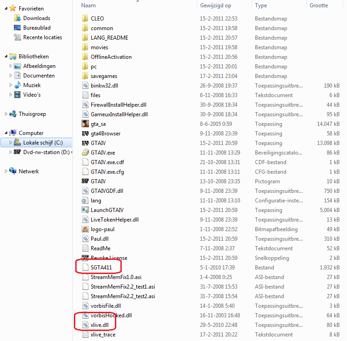The height and width of the screenshot is (341, 347).
Task: Click the Favorieten star icon
Action: point(13,8)
